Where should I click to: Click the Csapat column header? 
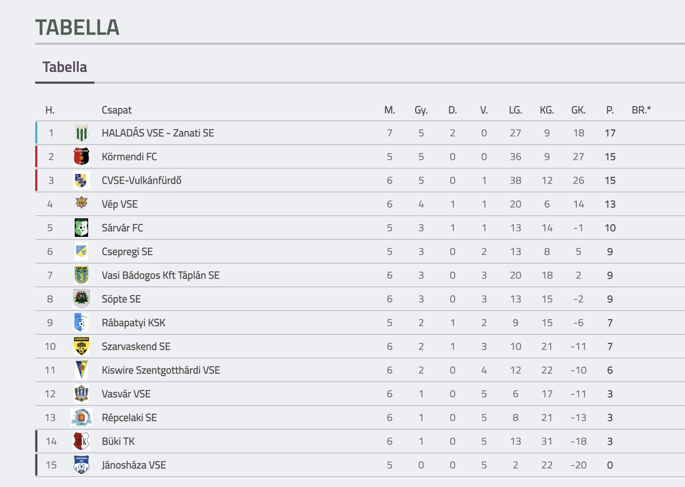(x=117, y=110)
